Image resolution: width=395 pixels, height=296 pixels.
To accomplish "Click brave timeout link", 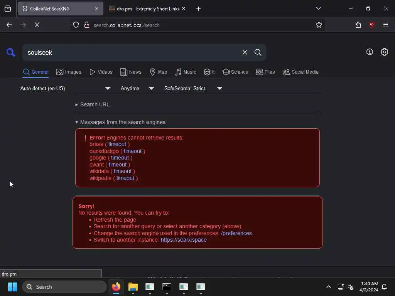I will pyautogui.click(x=117, y=144).
